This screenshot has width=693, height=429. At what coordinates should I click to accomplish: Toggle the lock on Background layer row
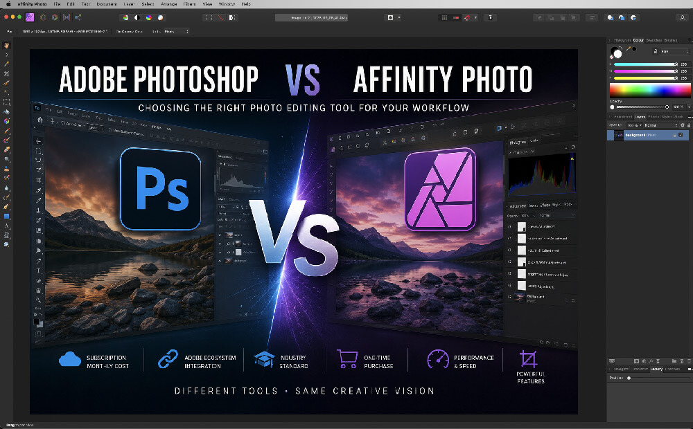coord(675,135)
